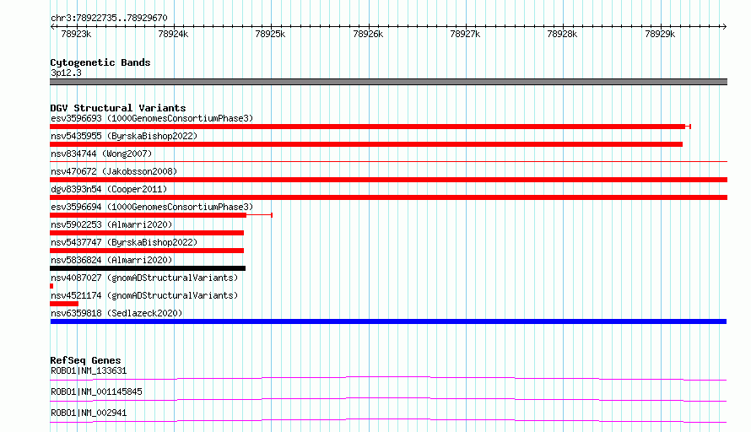Open variant nsv834744 (Wong2007) label

point(101,154)
